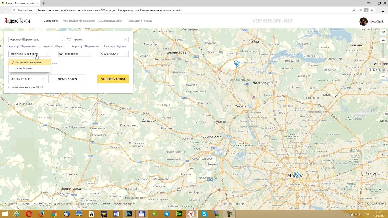The width and height of the screenshot is (388, 218).
Task: Clear the phone number field
Action: tap(125, 54)
